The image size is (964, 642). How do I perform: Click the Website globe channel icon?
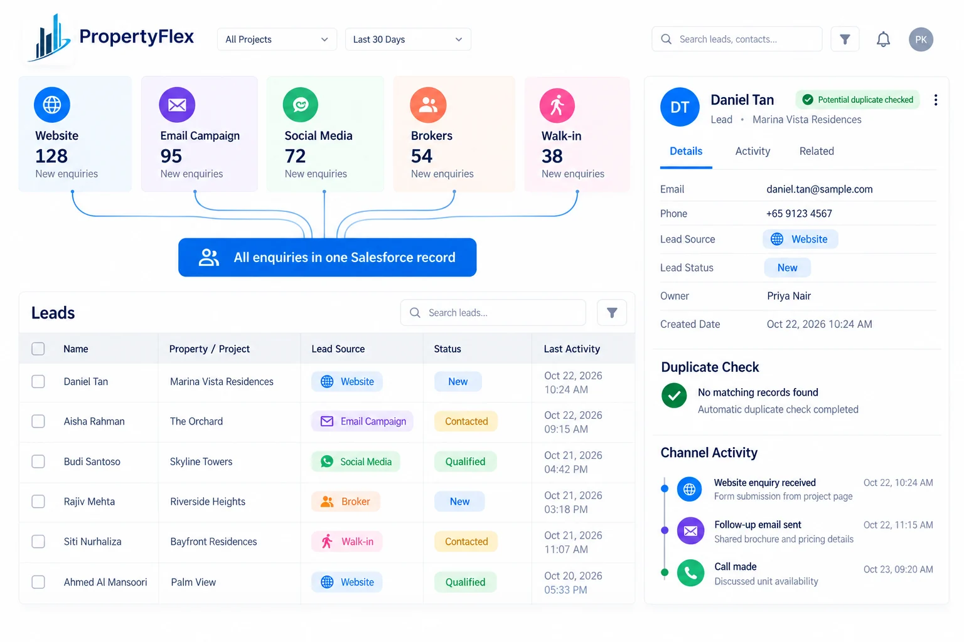coord(52,105)
